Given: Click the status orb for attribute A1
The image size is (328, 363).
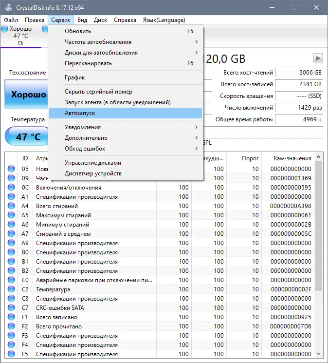Looking at the screenshot, I should tap(11, 196).
